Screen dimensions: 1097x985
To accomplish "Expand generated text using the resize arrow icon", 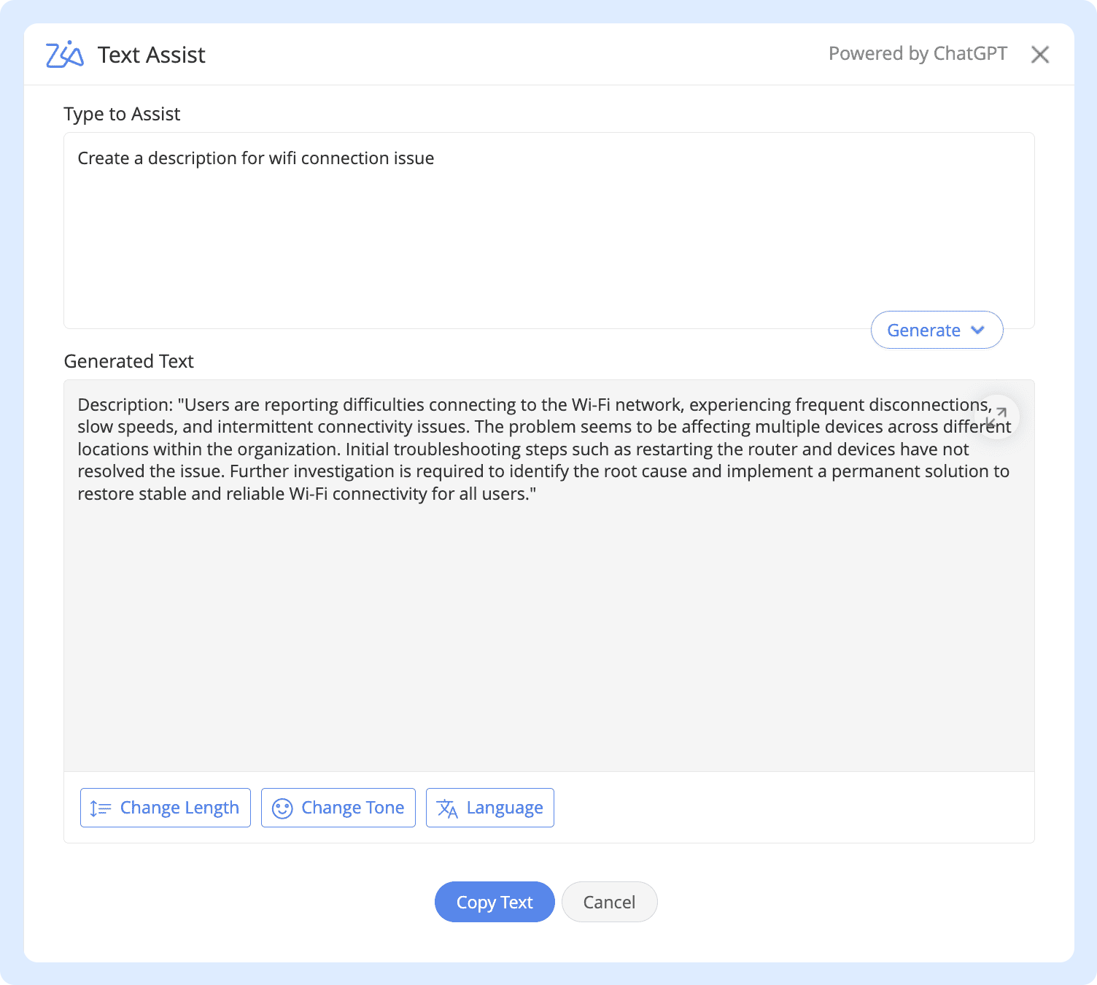I will pos(997,417).
